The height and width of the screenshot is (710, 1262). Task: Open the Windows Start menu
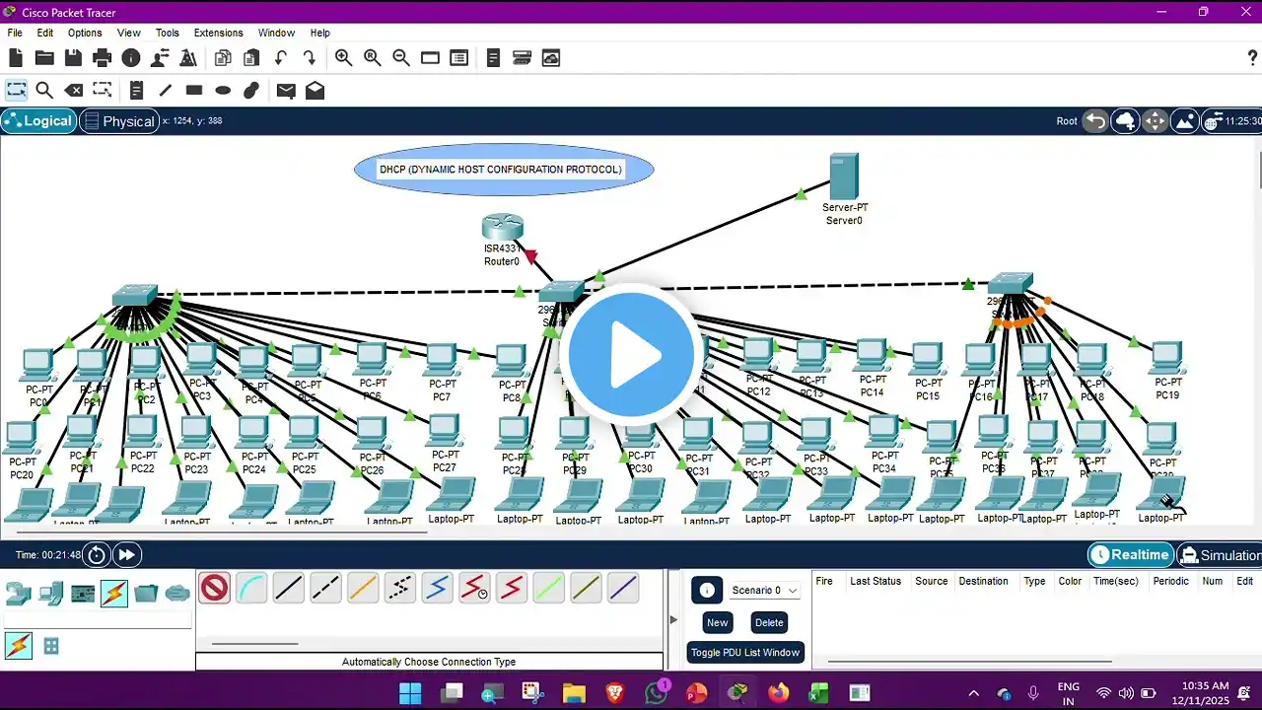tap(410, 693)
